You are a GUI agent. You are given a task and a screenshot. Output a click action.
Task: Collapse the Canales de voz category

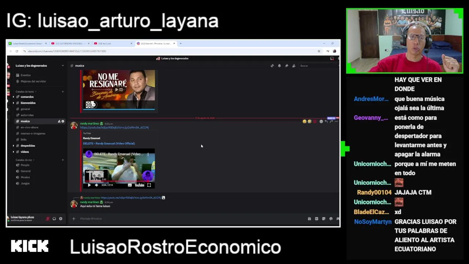tap(25, 160)
